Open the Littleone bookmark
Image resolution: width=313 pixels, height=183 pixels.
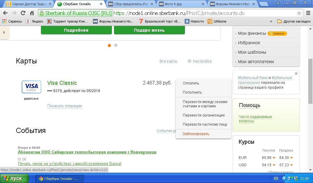click(x=217, y=21)
